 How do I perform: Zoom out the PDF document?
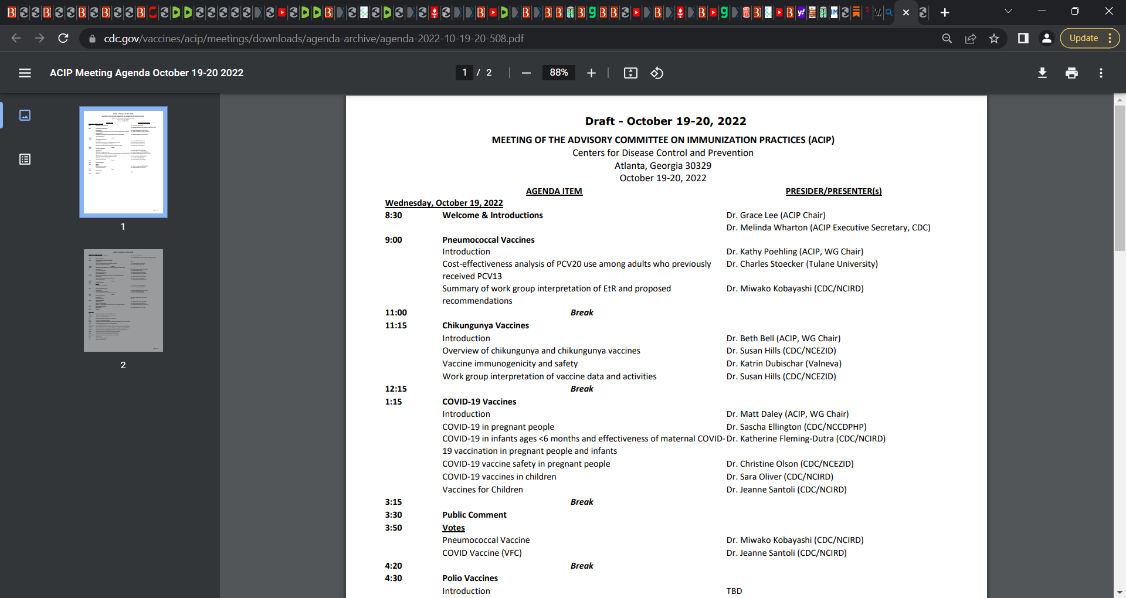pos(526,73)
